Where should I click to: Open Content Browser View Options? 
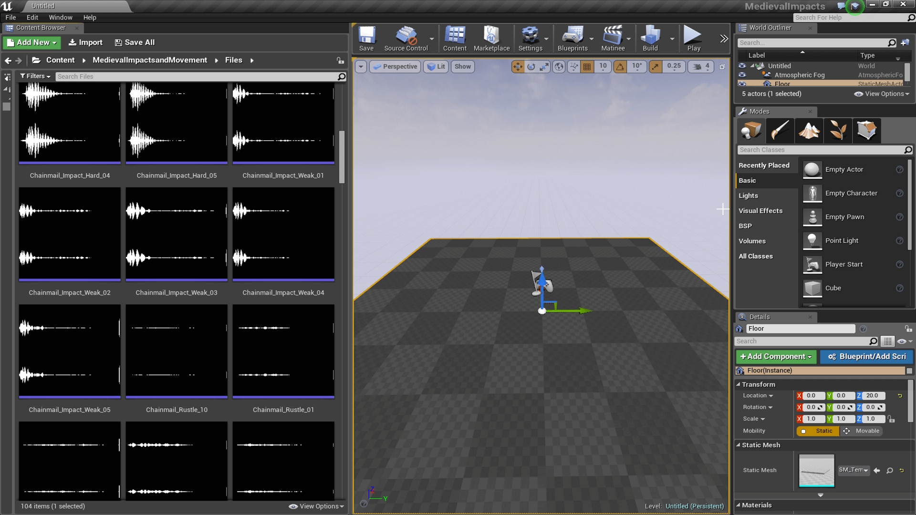pos(316,506)
